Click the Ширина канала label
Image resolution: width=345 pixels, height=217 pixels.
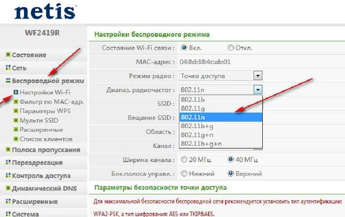(148, 160)
